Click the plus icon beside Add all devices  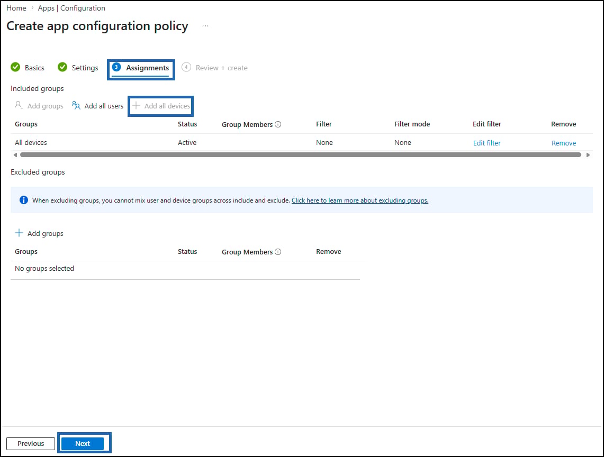pyautogui.click(x=136, y=105)
